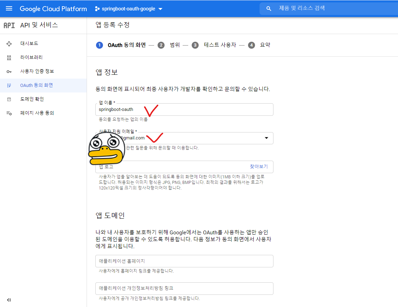Click the key icon for 사용자 인증 정보
Screen dimensions: 398x307
(9, 72)
